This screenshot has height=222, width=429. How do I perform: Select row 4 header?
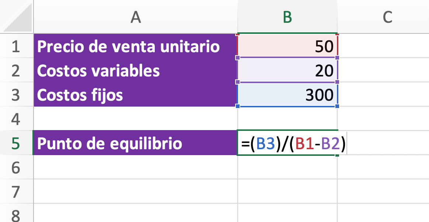[x=16, y=119]
